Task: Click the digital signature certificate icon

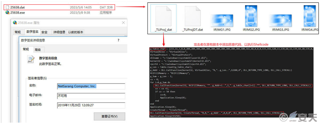Action: coord(31,60)
